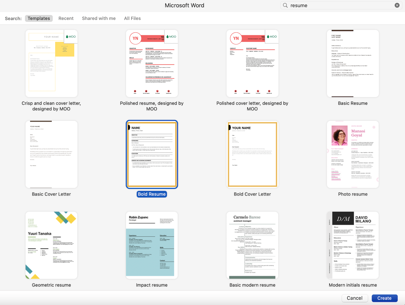405x305 pixels.
Task: Switch to the Recent filter
Action: [66, 18]
